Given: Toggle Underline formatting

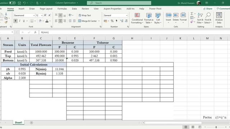Looking at the screenshot, I should point(24,21).
